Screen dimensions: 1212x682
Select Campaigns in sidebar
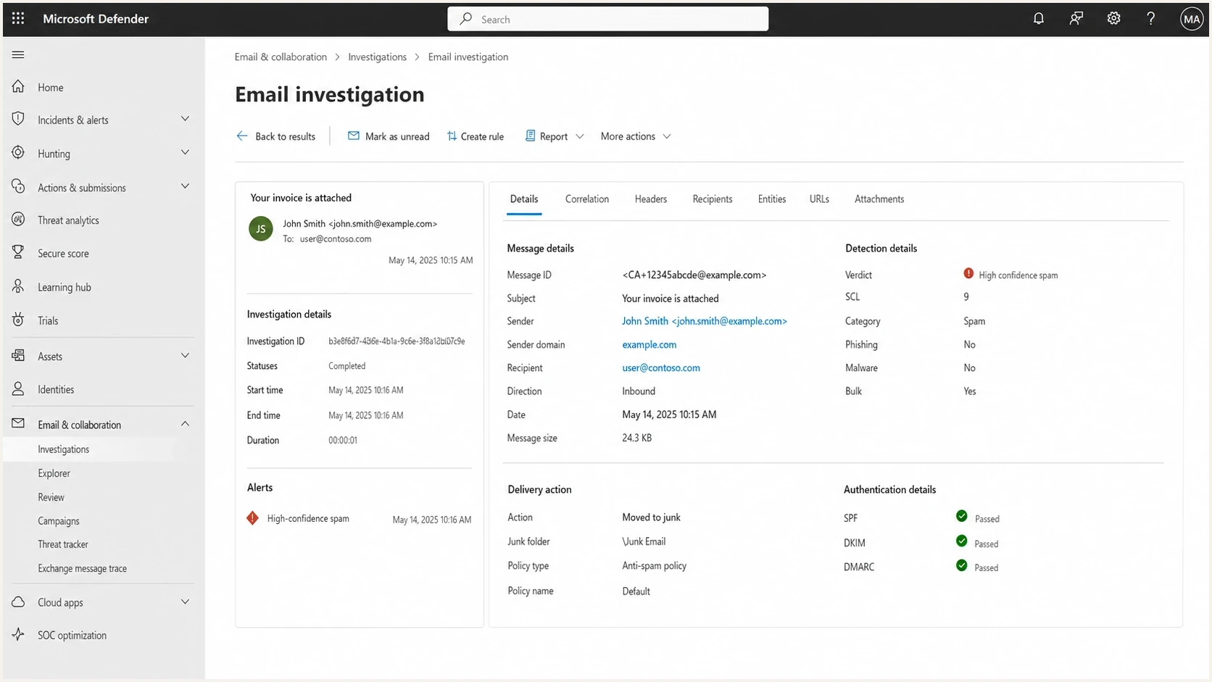pyautogui.click(x=59, y=521)
